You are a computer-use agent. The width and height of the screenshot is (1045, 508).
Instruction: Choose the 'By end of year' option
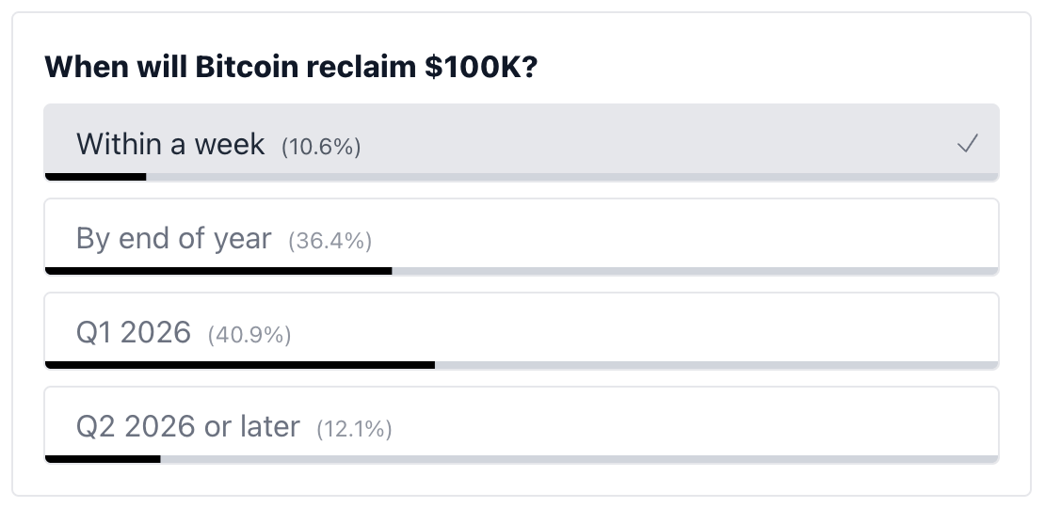point(522,237)
